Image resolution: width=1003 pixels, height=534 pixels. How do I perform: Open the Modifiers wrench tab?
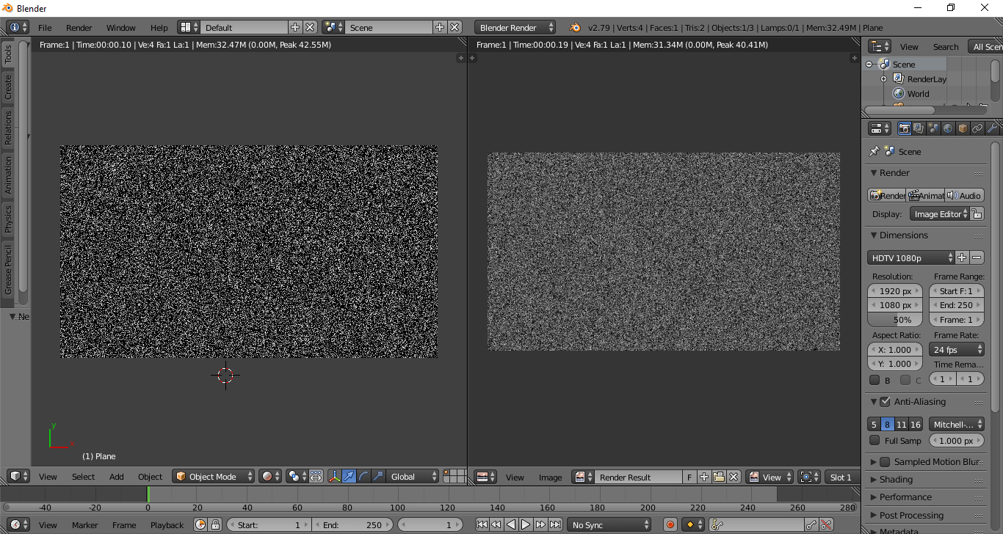(x=993, y=128)
